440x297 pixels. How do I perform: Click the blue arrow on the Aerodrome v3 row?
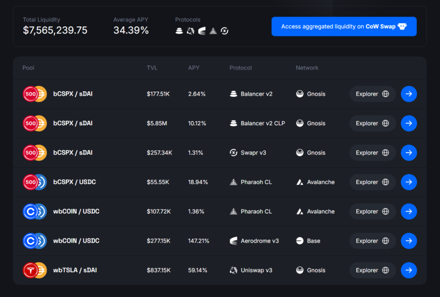point(409,240)
